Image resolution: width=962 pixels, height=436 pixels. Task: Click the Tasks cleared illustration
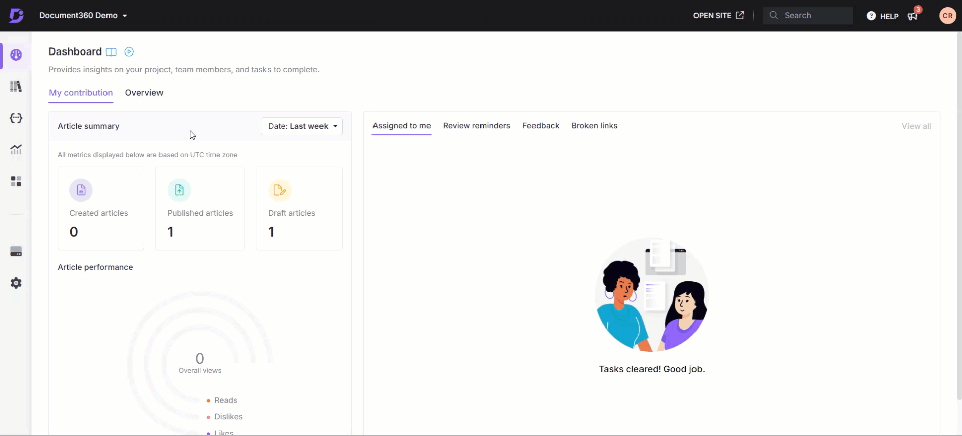(x=652, y=295)
